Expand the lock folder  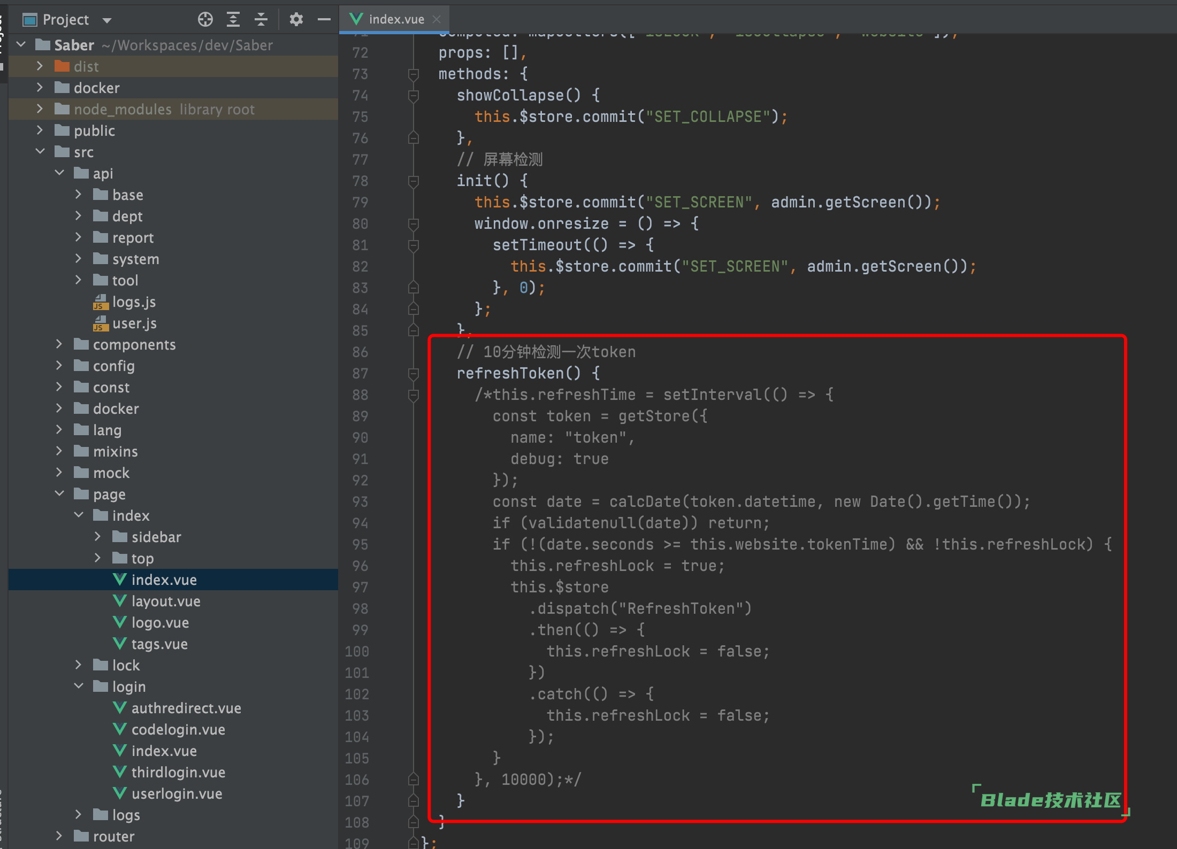click(79, 665)
